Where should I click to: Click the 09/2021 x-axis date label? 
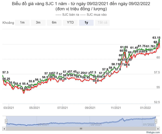tap(90, 108)
